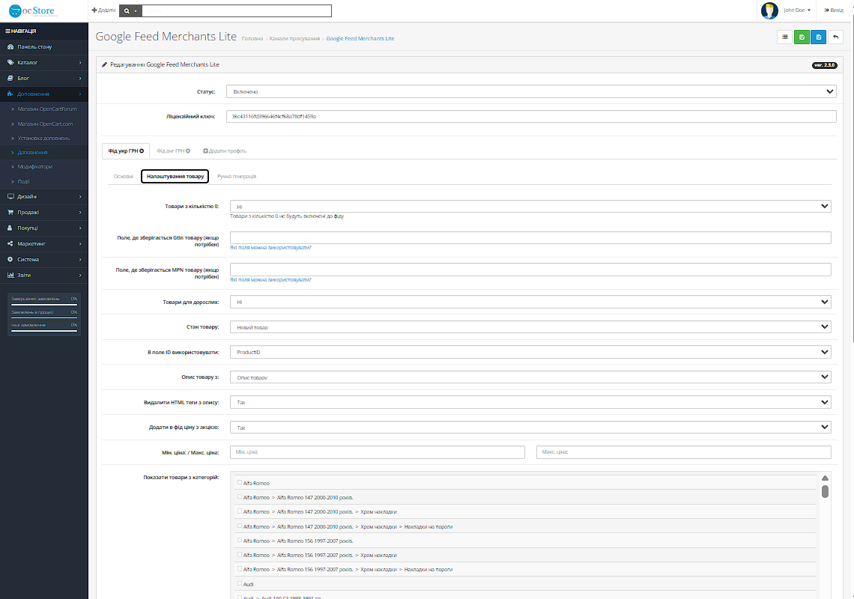Click in the Ліцензійний ключ field

point(531,116)
